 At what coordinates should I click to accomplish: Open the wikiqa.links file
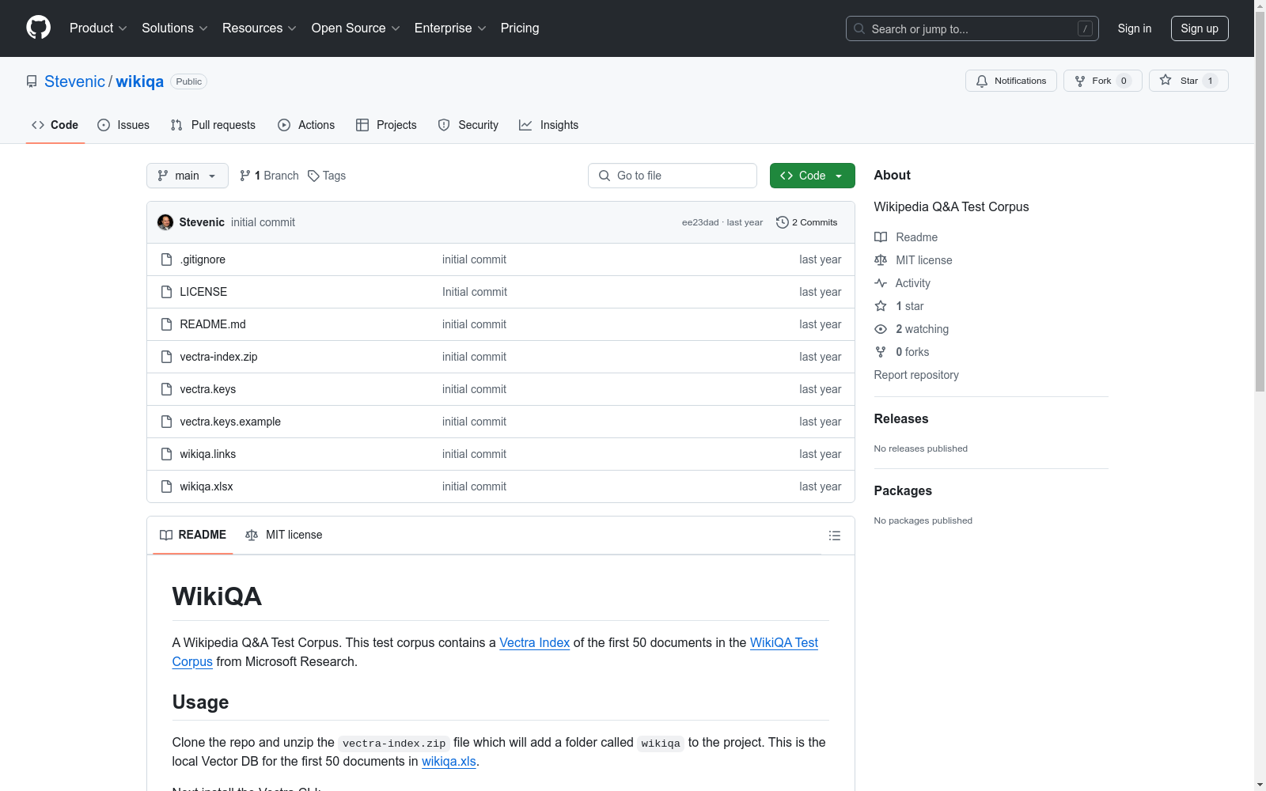pyautogui.click(x=208, y=454)
